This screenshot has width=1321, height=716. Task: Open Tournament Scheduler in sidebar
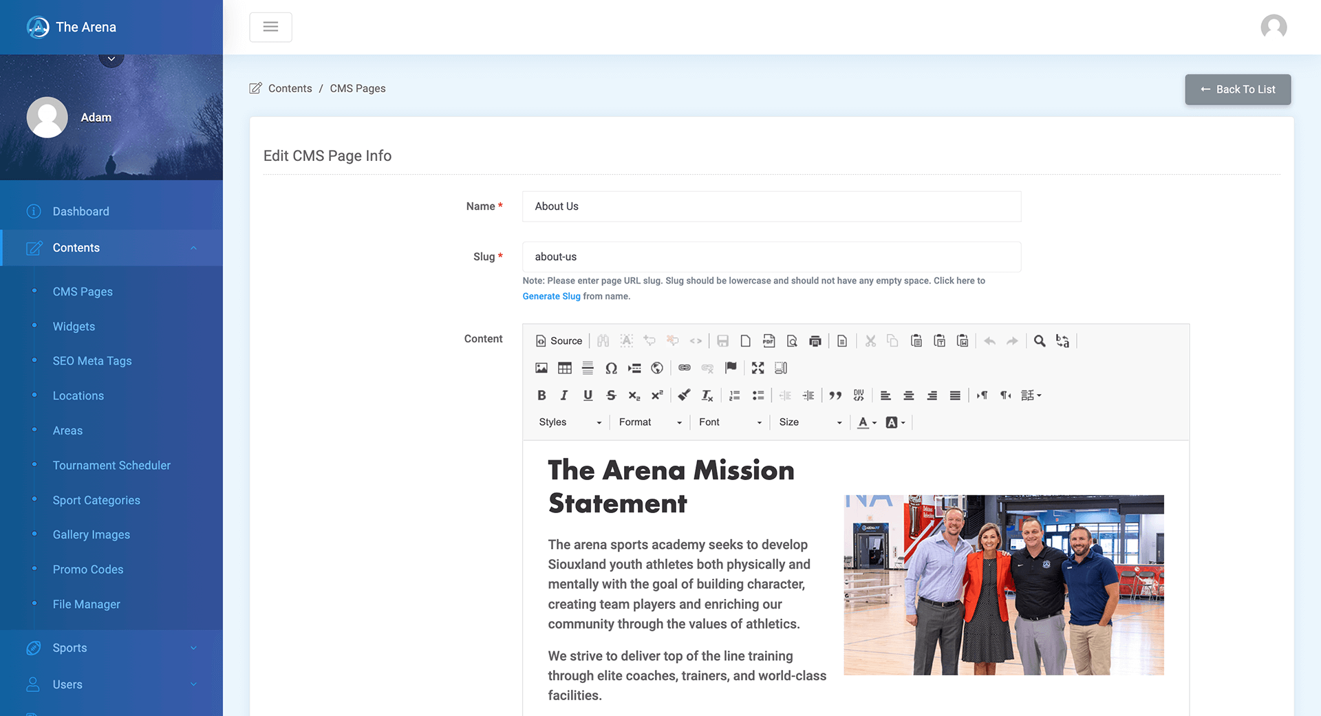pyautogui.click(x=111, y=465)
